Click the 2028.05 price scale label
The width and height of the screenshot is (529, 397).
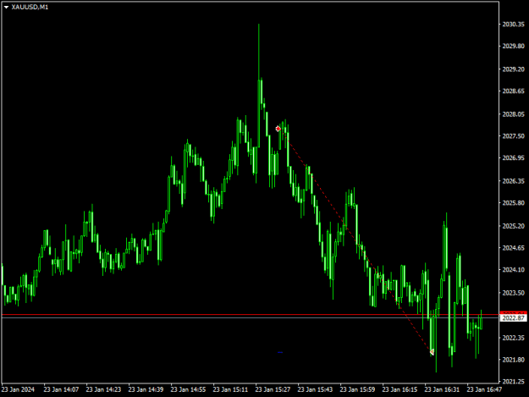point(514,114)
